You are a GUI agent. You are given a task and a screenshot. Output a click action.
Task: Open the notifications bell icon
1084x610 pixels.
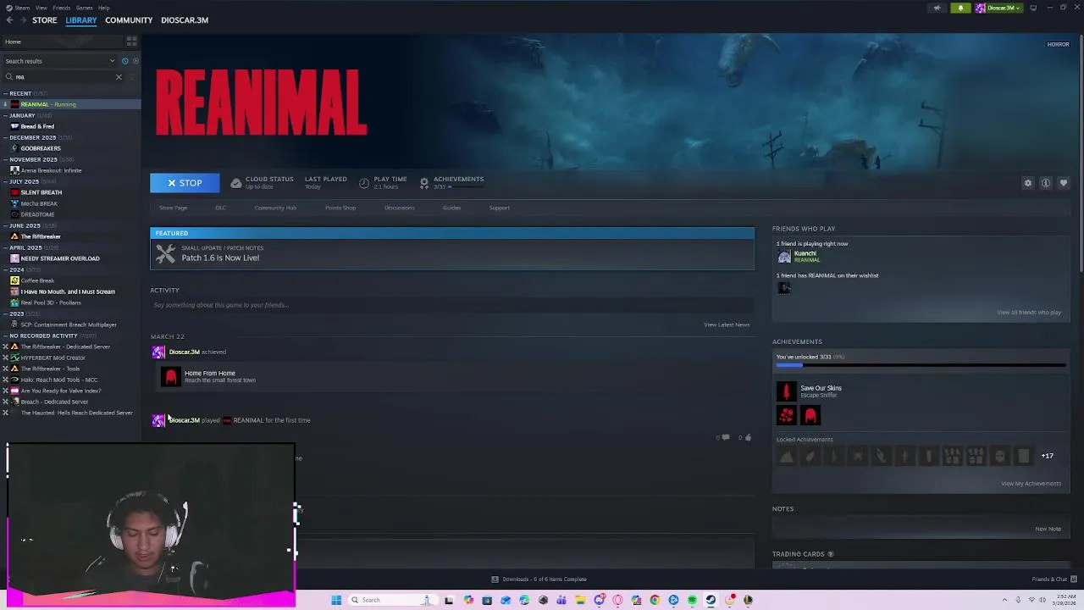pyautogui.click(x=960, y=8)
